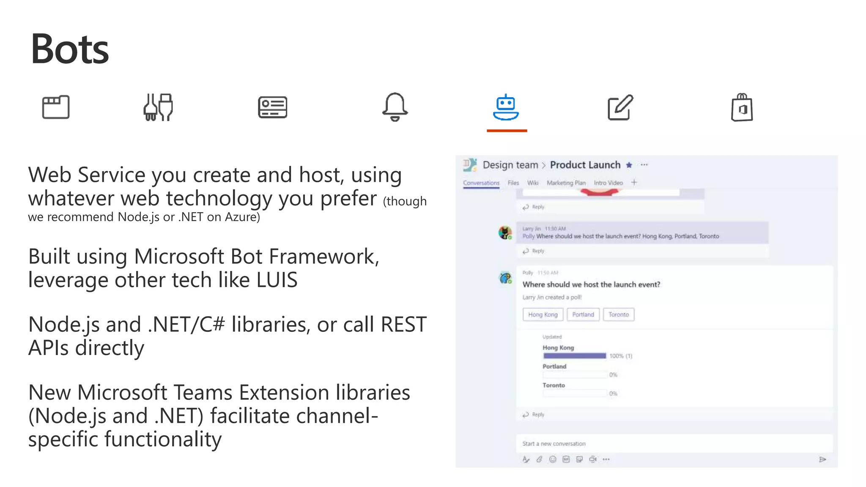Click the connectors plug icon
This screenshot has height=487, width=866.
pos(158,107)
